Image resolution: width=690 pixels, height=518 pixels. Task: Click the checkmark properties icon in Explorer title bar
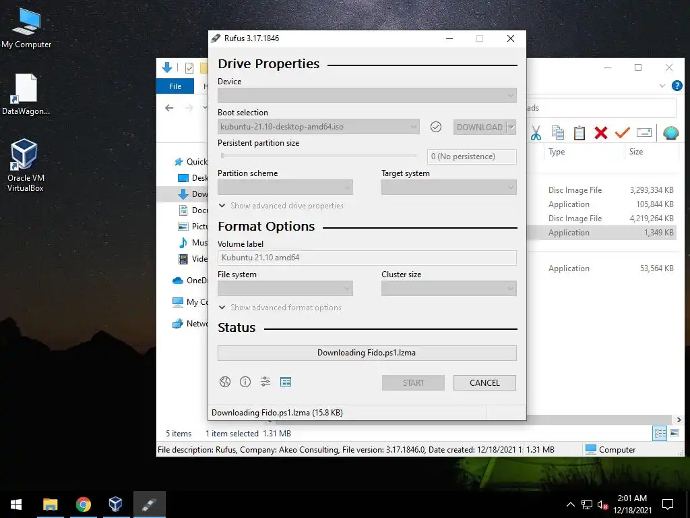pyautogui.click(x=189, y=68)
